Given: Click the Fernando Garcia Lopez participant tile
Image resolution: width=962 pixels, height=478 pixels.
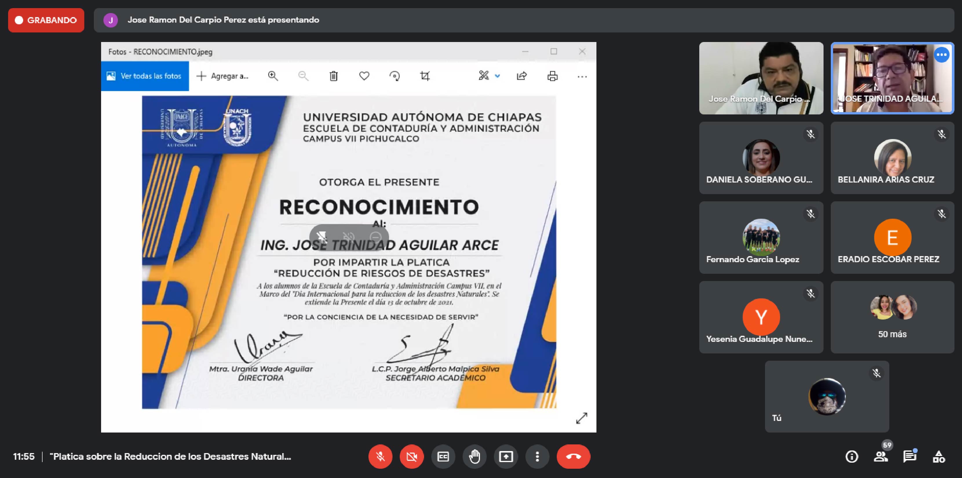Looking at the screenshot, I should 761,238.
